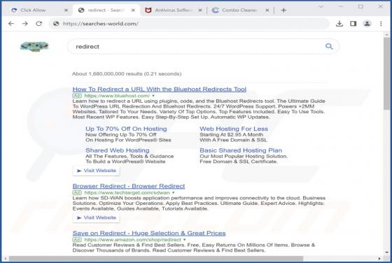Click the magnifier search icon

tap(329, 46)
